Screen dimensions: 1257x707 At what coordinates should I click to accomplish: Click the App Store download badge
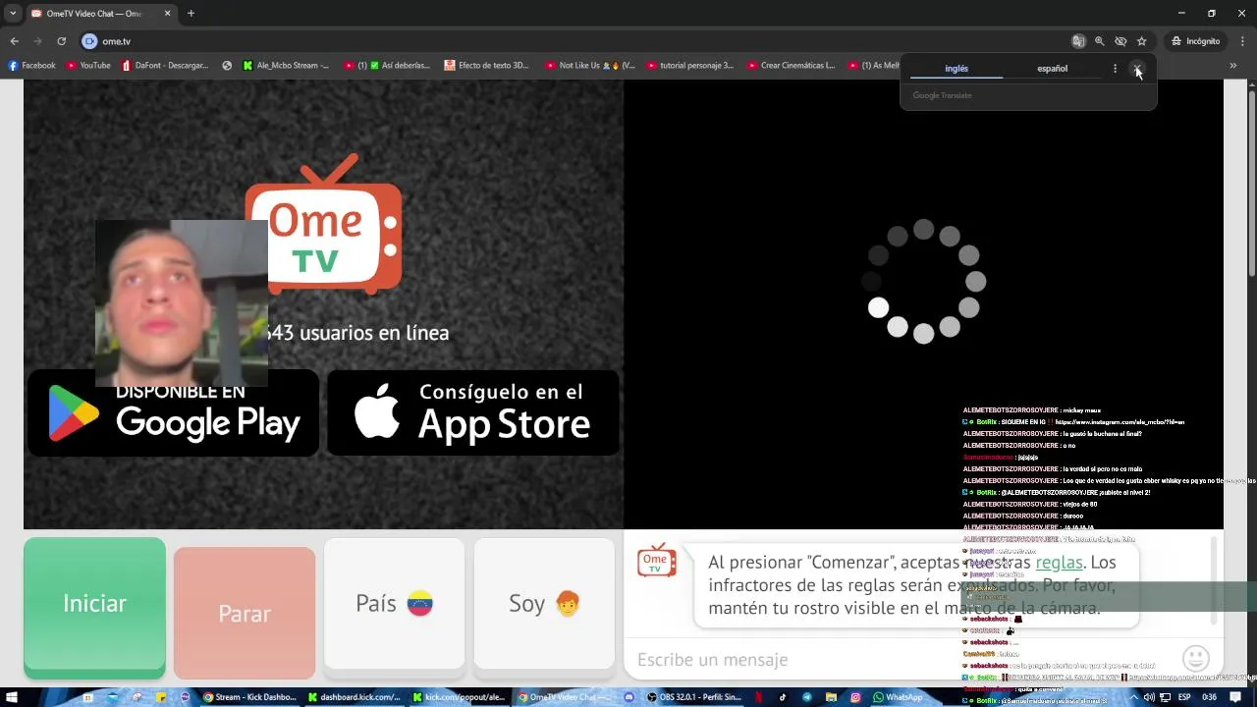coord(472,413)
